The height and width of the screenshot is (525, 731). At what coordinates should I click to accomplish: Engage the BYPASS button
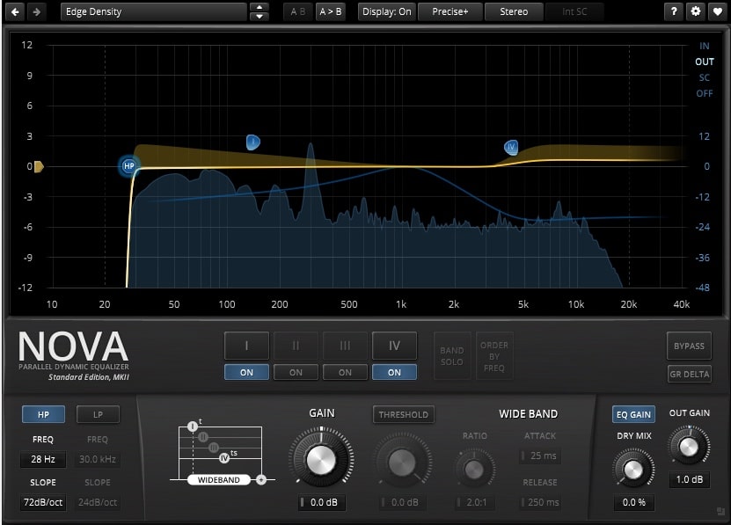tap(689, 346)
